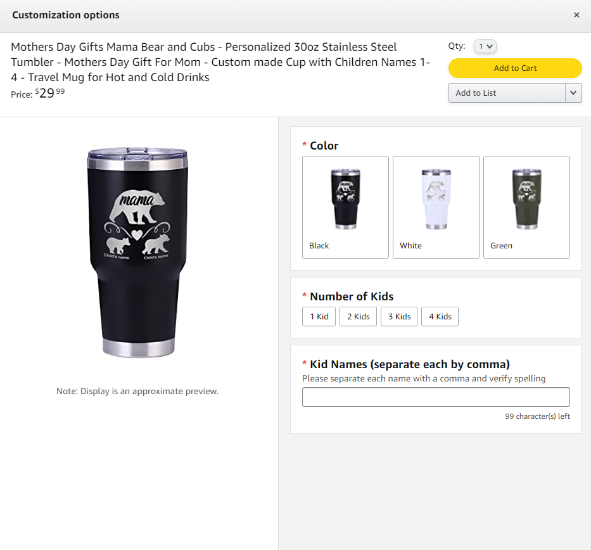Click the tumbler lid in preview
The image size is (591, 550).
pos(137,154)
